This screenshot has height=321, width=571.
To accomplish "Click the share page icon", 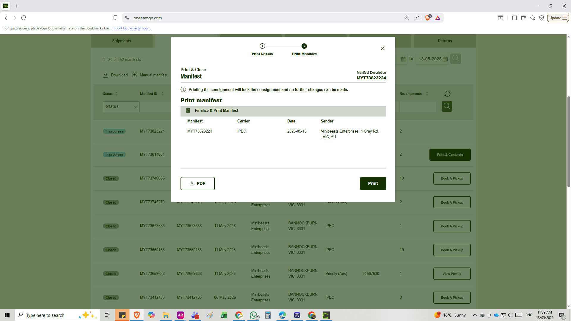I will pos(417,18).
